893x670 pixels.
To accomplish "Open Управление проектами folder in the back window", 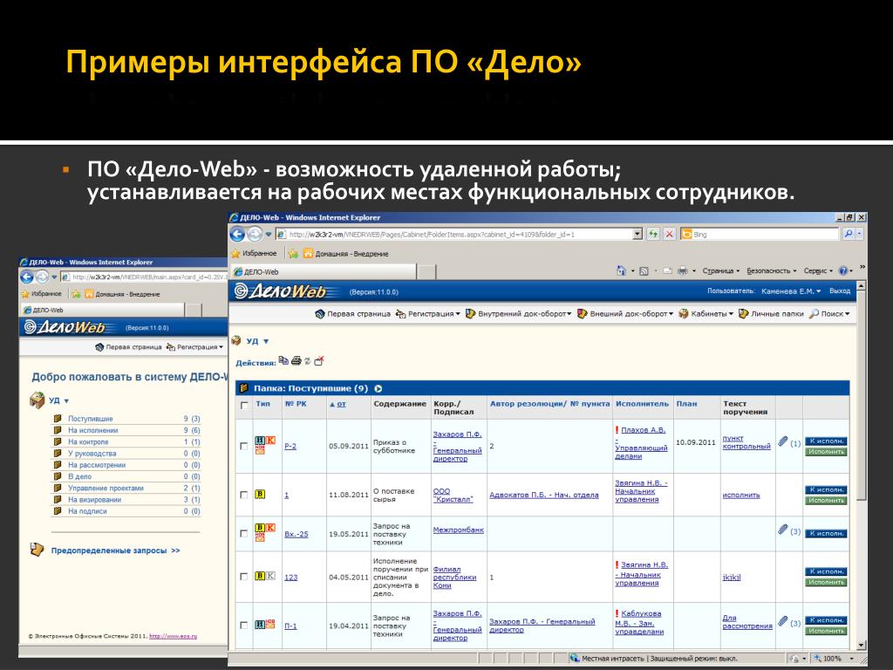I will coord(106,489).
